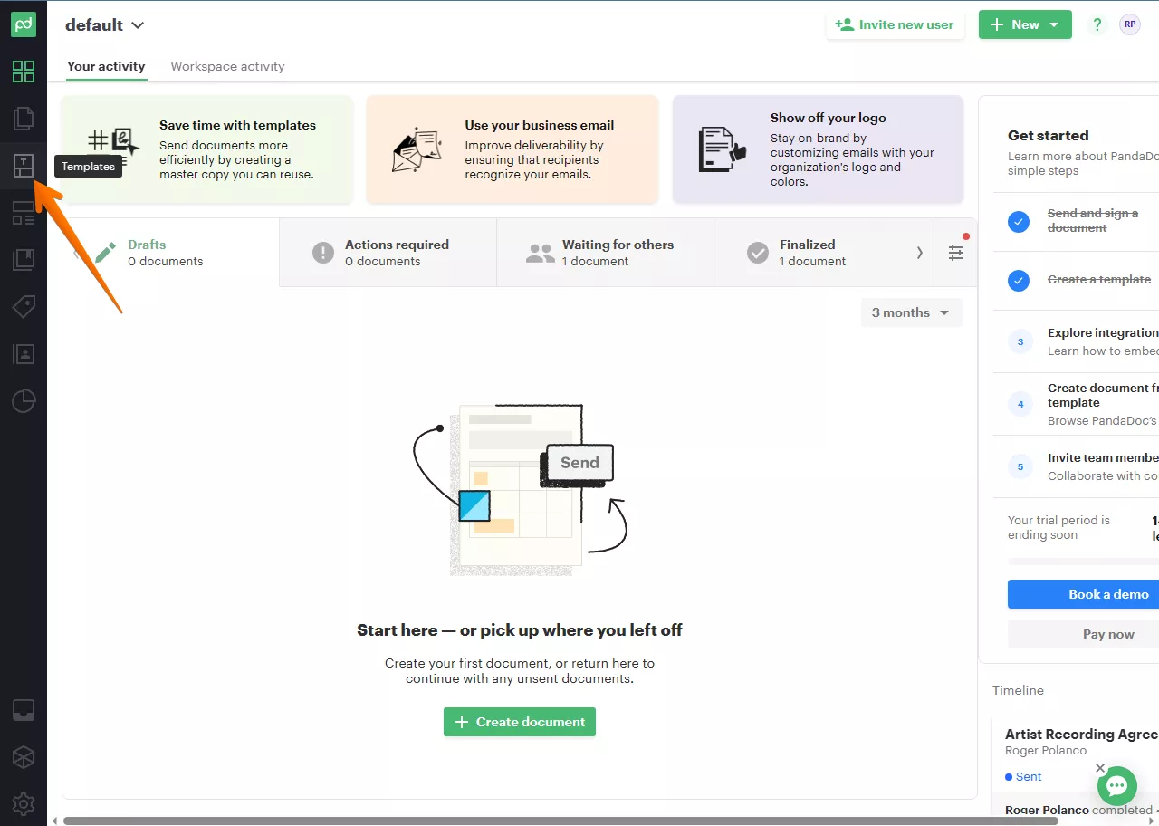Click the help question mark icon
The width and height of the screenshot is (1159, 826).
[x=1097, y=24]
